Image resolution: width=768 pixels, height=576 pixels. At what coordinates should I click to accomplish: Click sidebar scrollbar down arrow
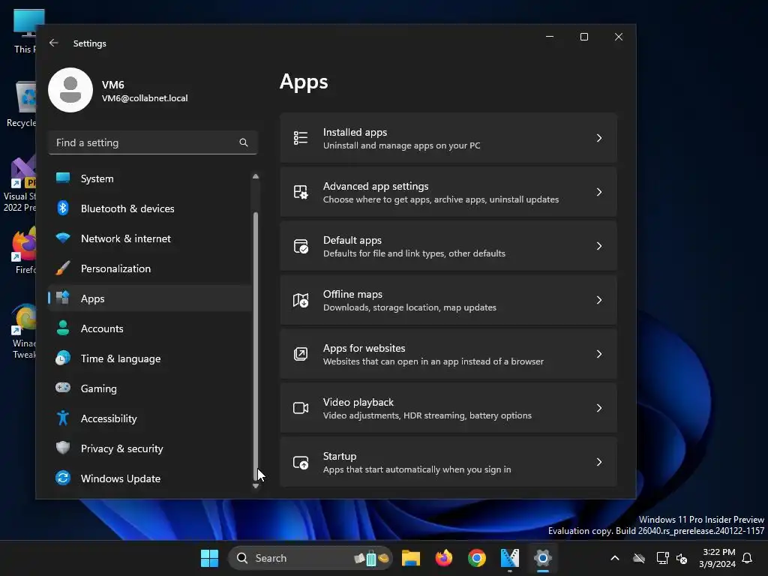click(255, 485)
